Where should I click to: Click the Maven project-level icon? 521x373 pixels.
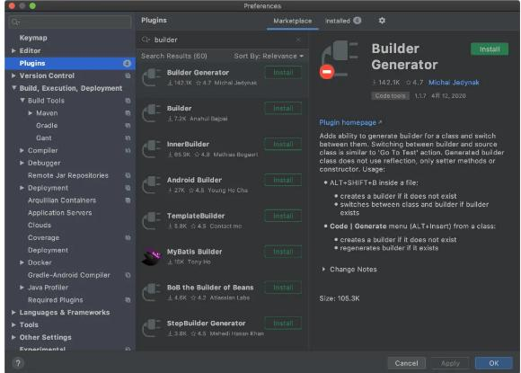pos(128,113)
